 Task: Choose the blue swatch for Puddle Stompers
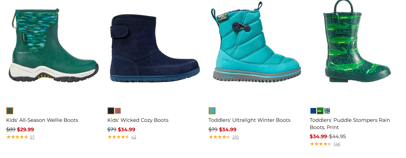313,111
